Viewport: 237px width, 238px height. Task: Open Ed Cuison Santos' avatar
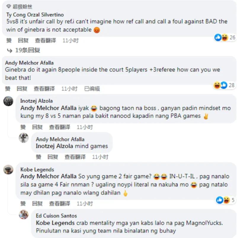(x=23, y=215)
